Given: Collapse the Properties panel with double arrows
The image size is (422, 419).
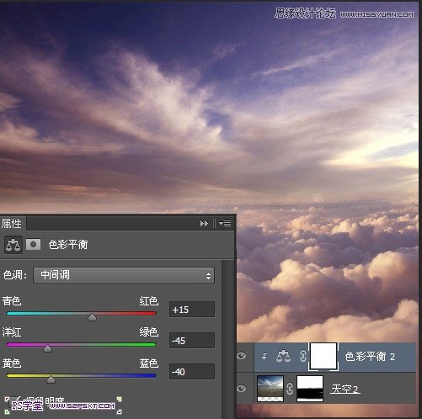Looking at the screenshot, I should point(204,224).
